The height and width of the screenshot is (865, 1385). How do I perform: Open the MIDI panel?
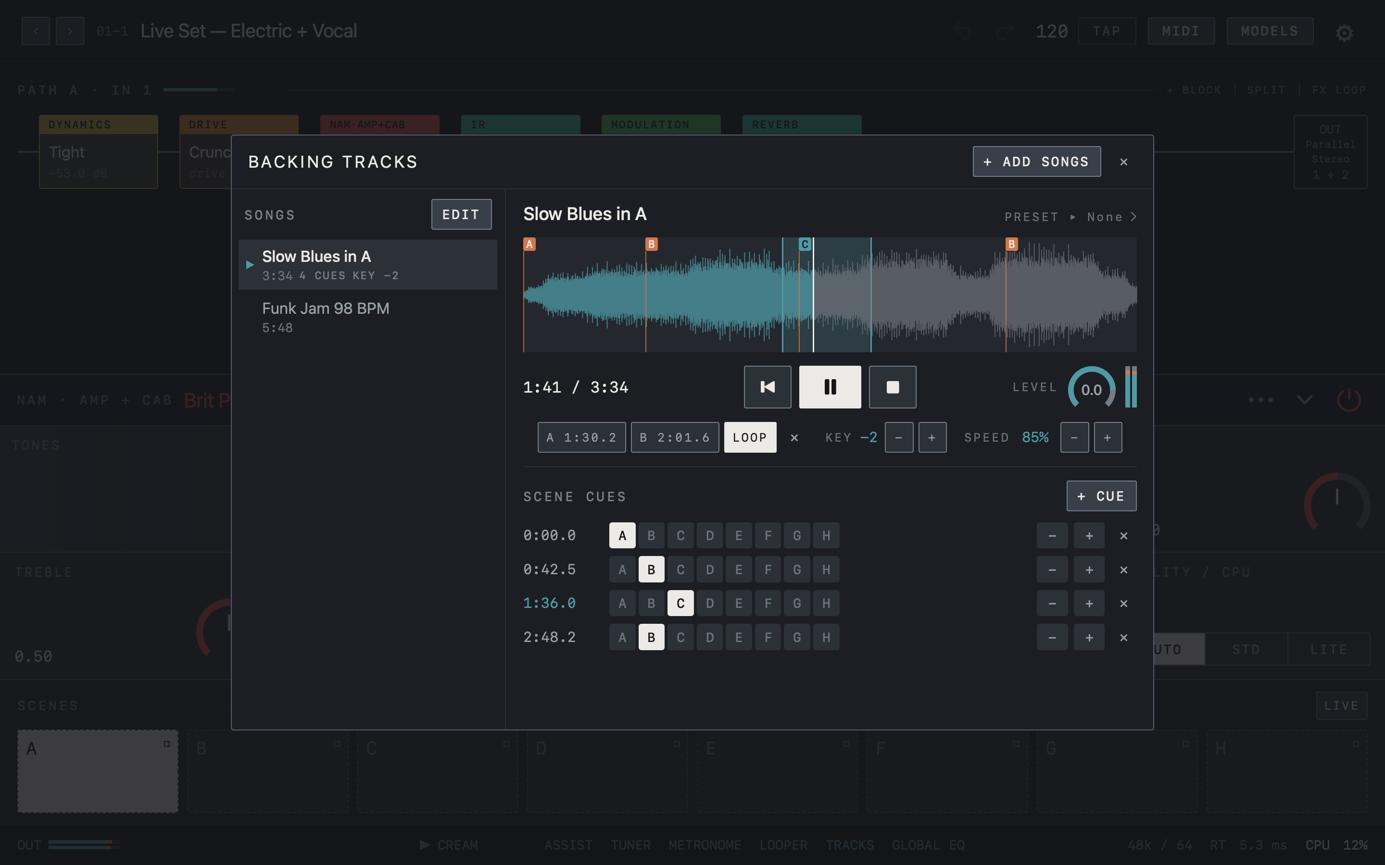coord(1181,31)
